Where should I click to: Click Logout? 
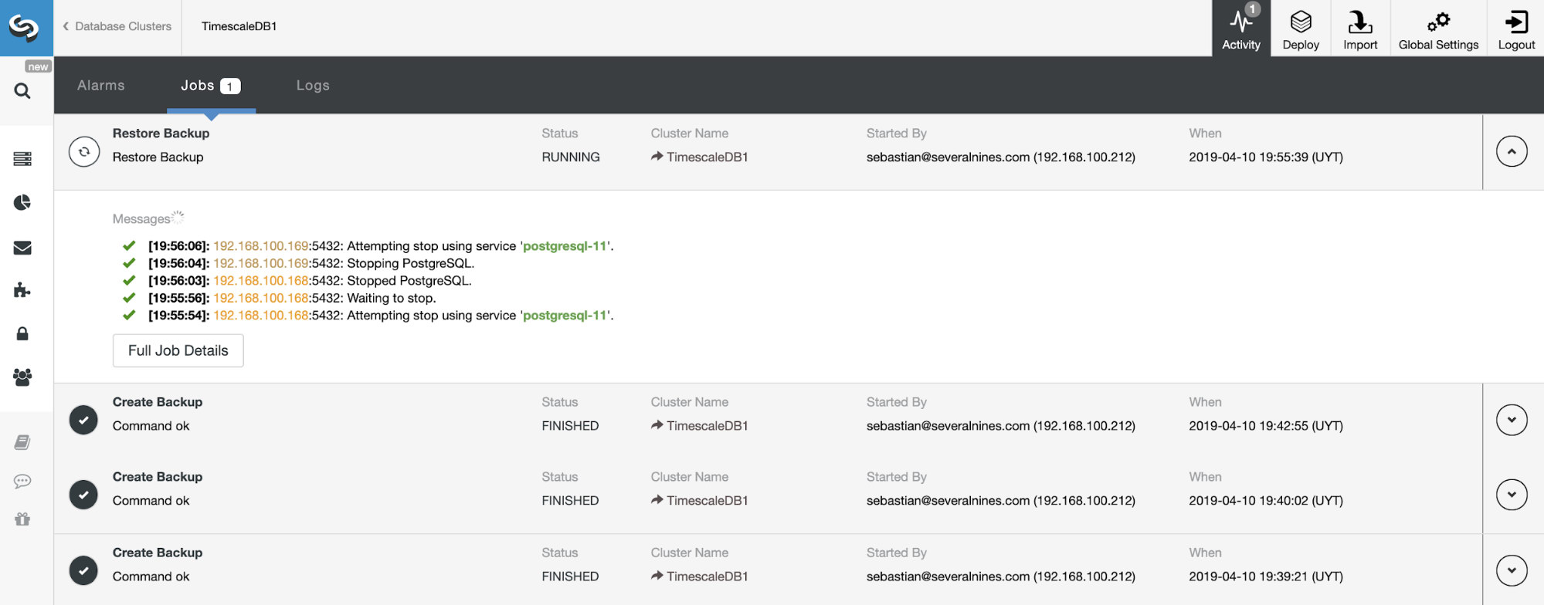point(1516,29)
